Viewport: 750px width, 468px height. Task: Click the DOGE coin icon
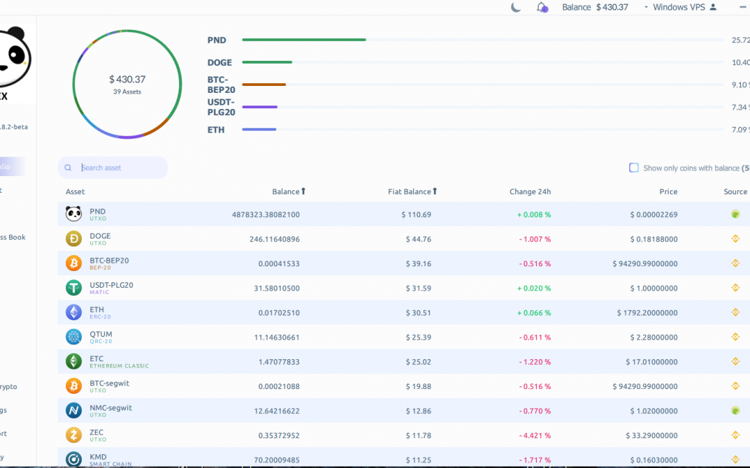(x=74, y=239)
